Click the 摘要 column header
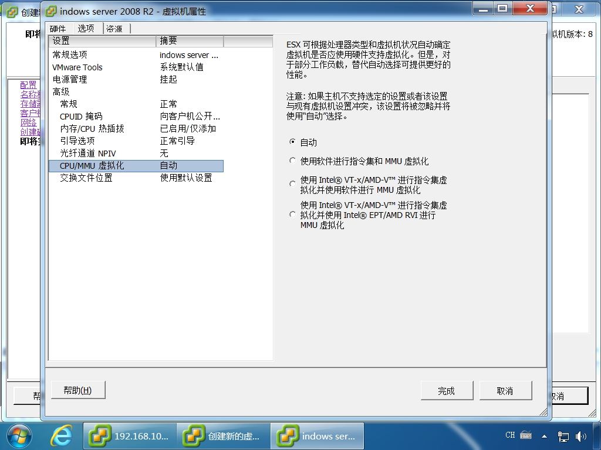 190,41
